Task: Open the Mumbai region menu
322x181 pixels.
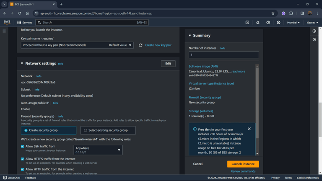Action: coord(293,23)
